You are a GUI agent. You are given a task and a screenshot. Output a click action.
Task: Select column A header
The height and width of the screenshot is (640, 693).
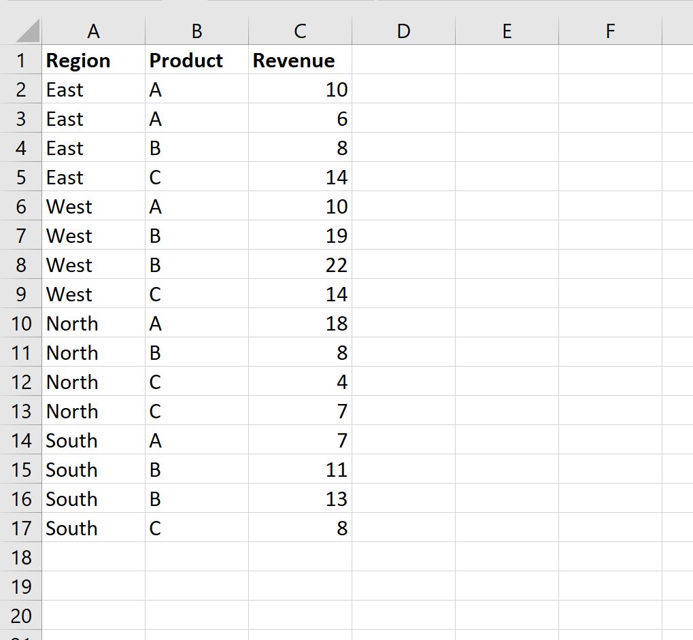tap(93, 31)
